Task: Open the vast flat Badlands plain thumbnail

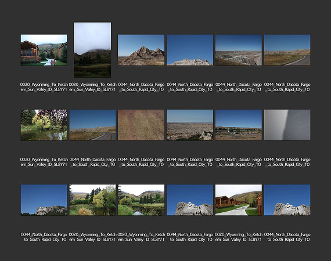Action: coord(190,125)
